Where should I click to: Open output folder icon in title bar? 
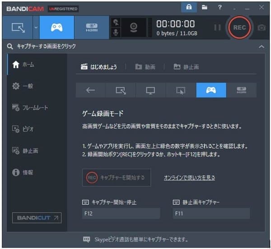(x=205, y=7)
